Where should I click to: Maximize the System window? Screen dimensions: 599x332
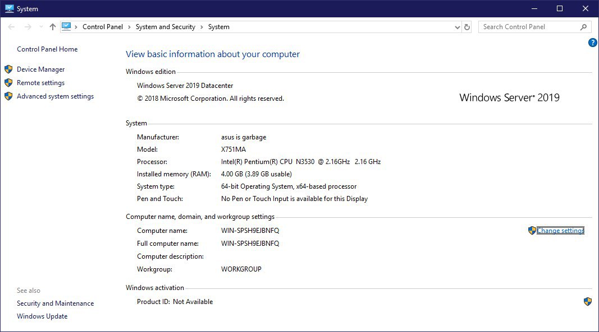click(x=560, y=8)
